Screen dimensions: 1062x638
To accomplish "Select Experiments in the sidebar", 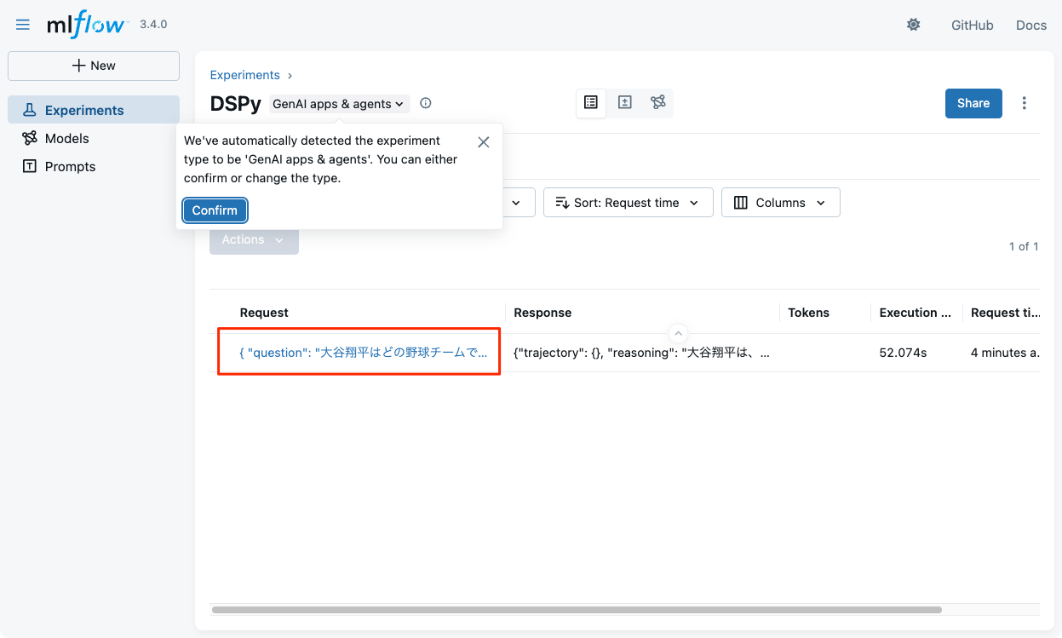I will 94,110.
